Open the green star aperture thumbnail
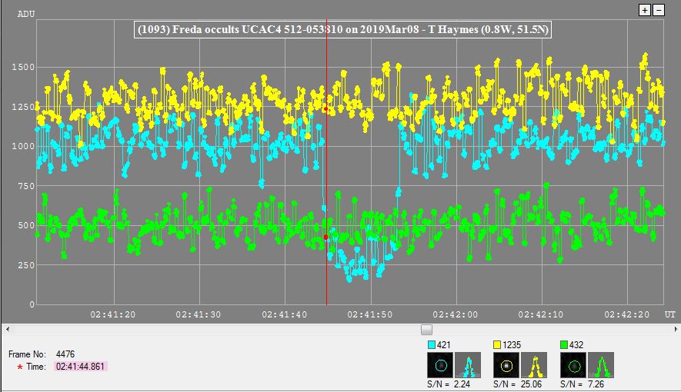This screenshot has height=392, width=681. (x=573, y=364)
